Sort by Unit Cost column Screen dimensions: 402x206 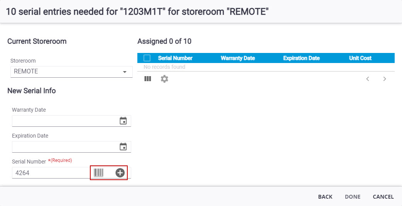360,58
